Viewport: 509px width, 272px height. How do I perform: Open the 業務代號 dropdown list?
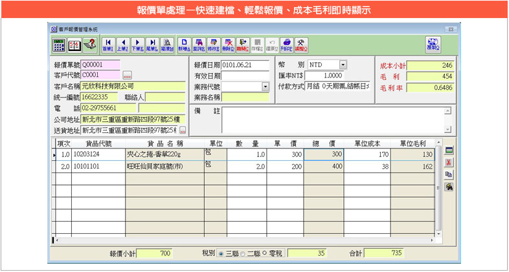(x=266, y=87)
